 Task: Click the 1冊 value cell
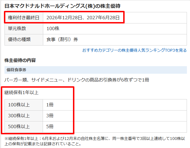coord(115,105)
